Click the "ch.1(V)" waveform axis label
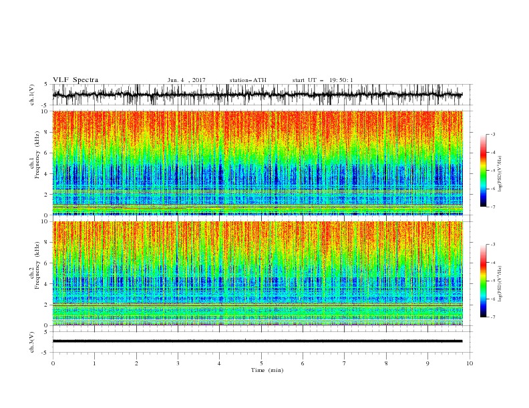Screen dimensions: 529x408 pyautogui.click(x=32, y=95)
